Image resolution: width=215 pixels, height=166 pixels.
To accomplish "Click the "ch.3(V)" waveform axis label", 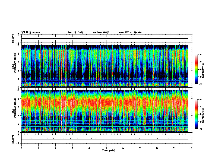I will 13,139.
